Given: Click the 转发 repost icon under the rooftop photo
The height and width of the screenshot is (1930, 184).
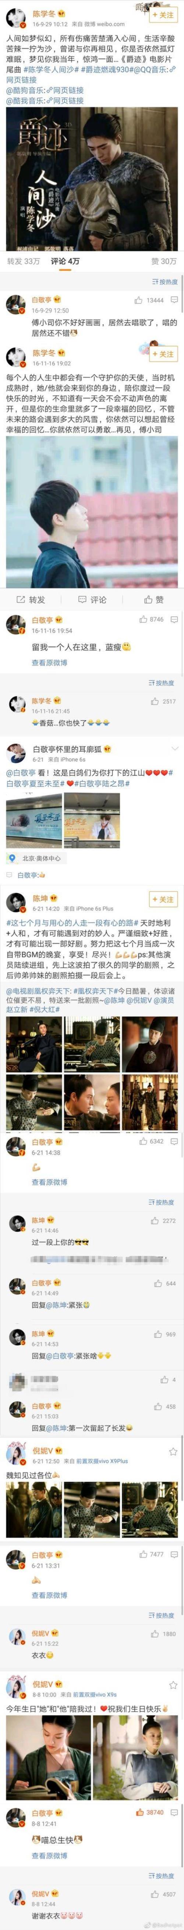Looking at the screenshot, I should (x=31, y=600).
